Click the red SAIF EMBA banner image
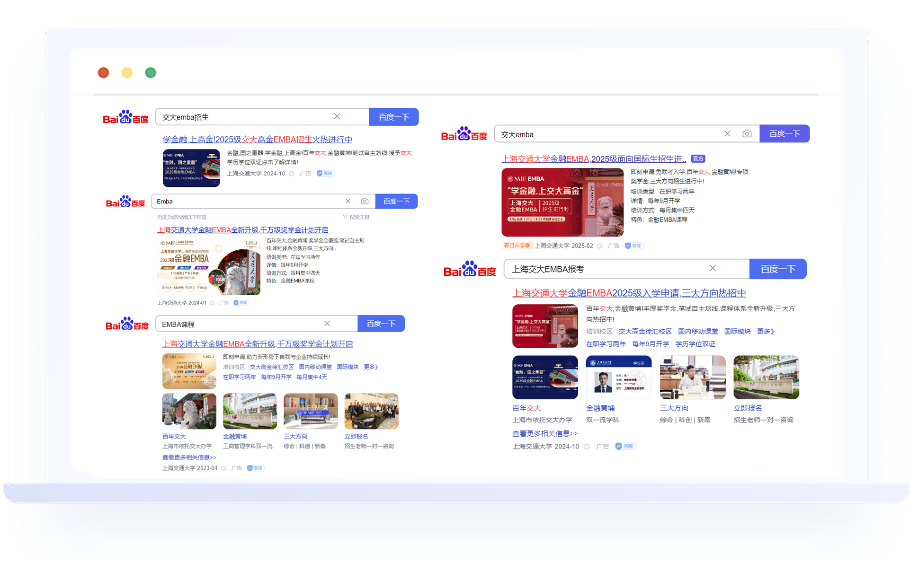 point(562,202)
